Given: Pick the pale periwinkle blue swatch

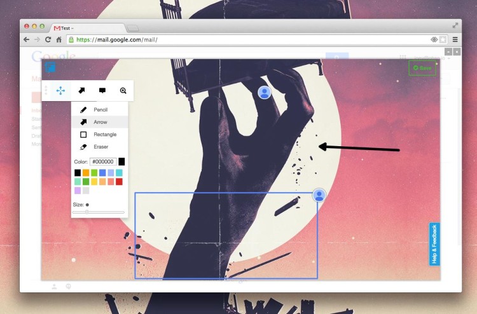Looking at the screenshot, I should click(111, 173).
